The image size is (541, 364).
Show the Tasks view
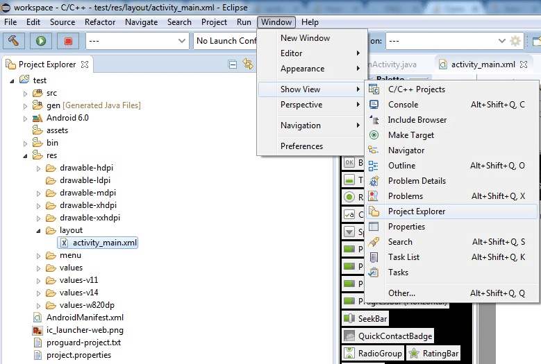(x=451, y=272)
